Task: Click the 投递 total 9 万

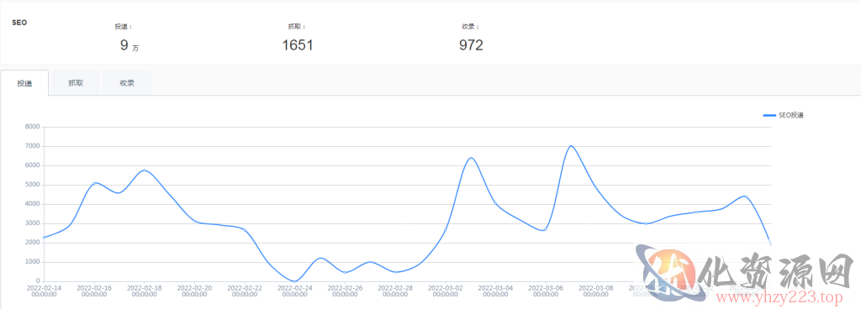Action: (129, 46)
